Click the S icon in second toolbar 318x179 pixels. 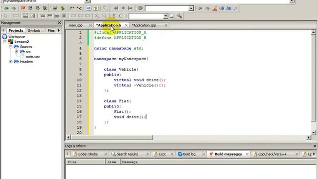pyautogui.click(x=114, y=16)
